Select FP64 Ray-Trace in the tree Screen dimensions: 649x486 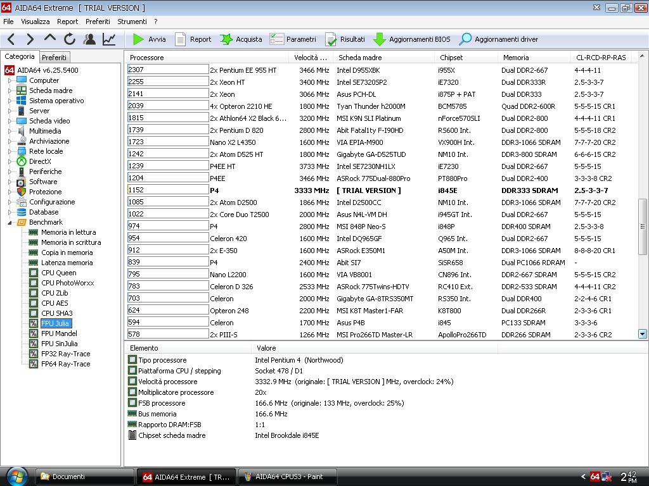[x=65, y=364]
